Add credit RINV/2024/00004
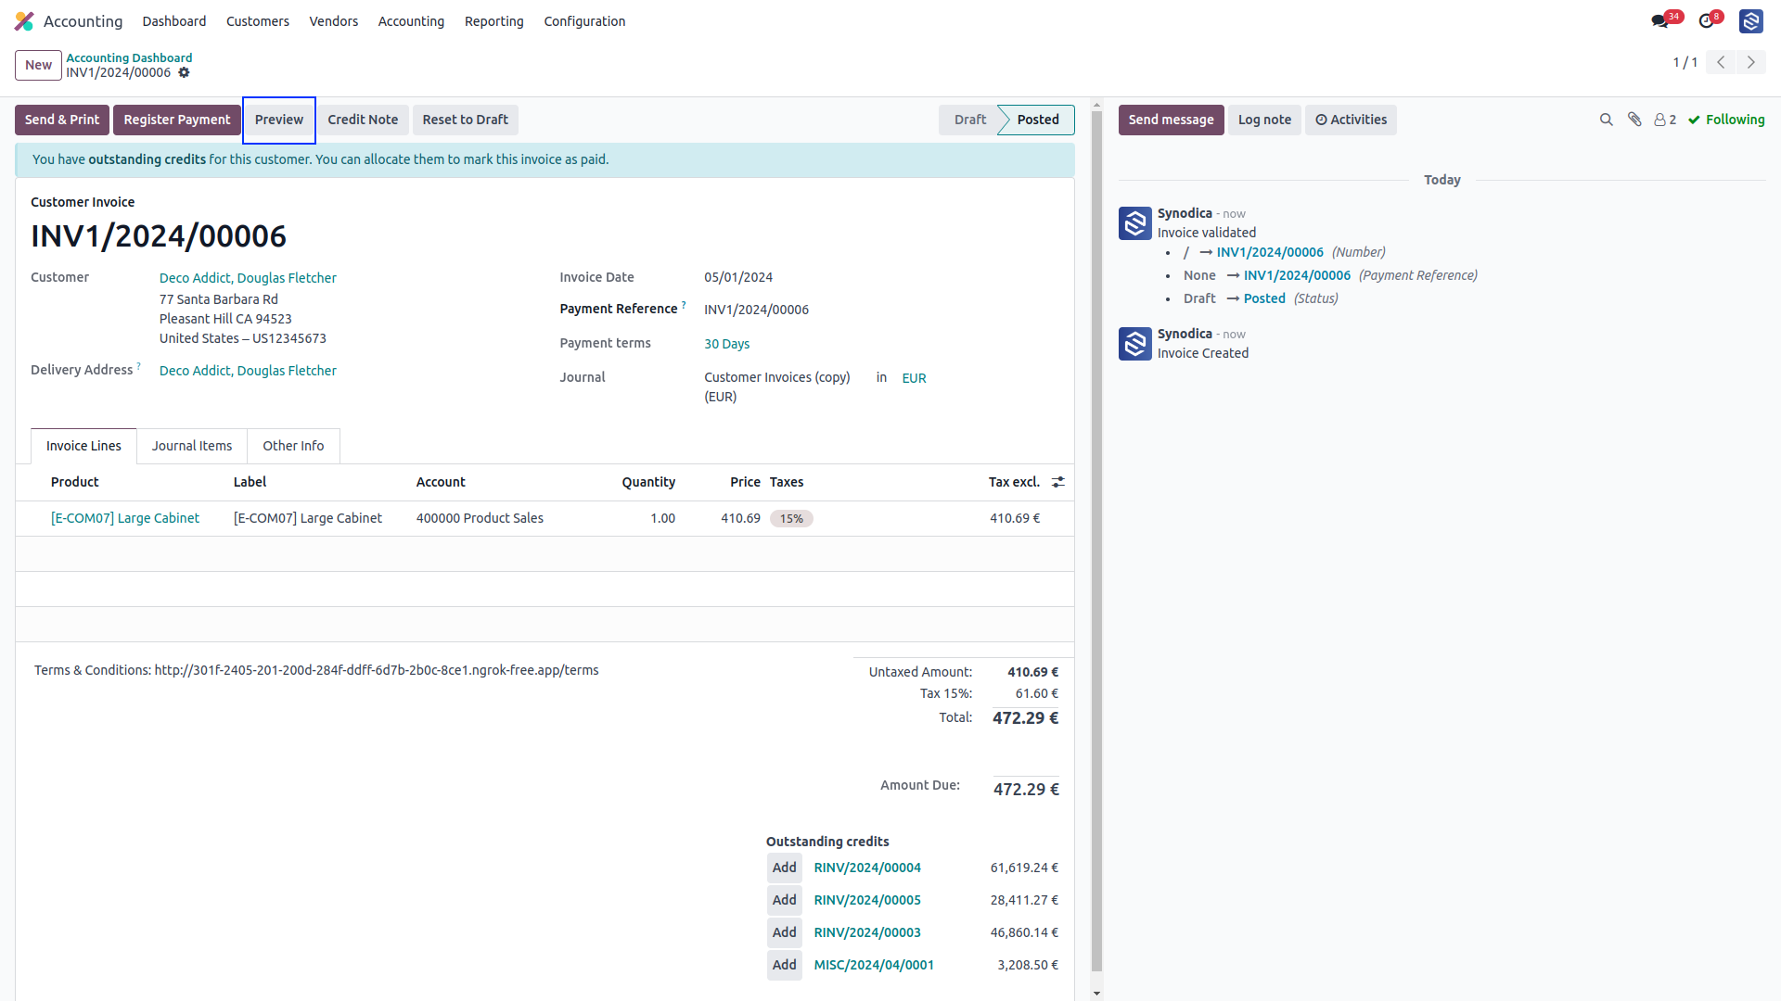The width and height of the screenshot is (1781, 1001). [x=785, y=868]
